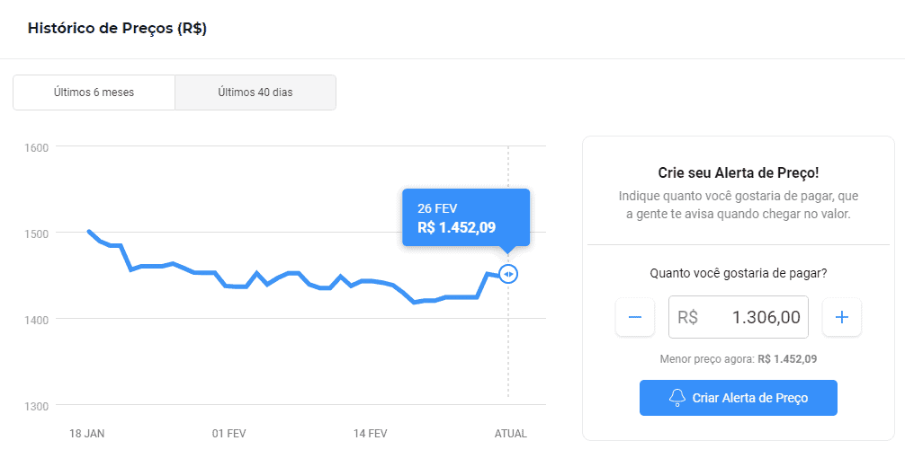Click the R$ currency prefix in the price field
Viewport: 905px width, 467px height.
(688, 317)
